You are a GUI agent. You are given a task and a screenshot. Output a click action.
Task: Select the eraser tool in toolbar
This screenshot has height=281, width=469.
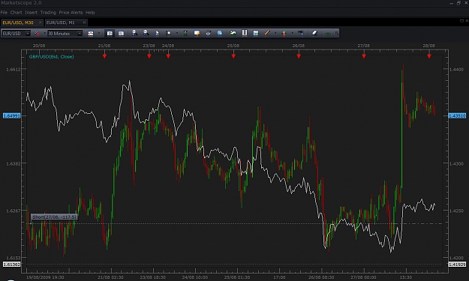coord(314,33)
